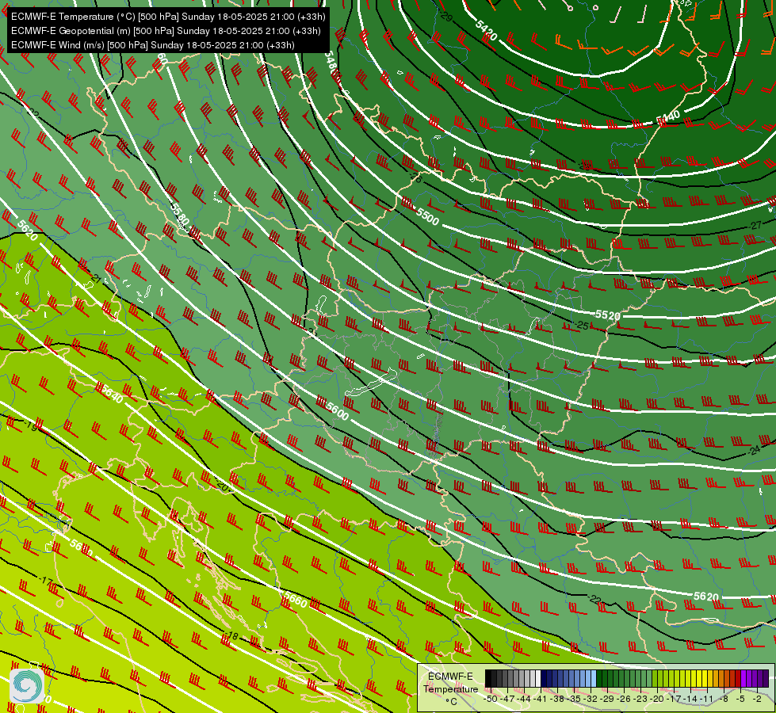The height and width of the screenshot is (713, 776).
Task: Click the legend tick label '-14'
Action: [x=690, y=699]
